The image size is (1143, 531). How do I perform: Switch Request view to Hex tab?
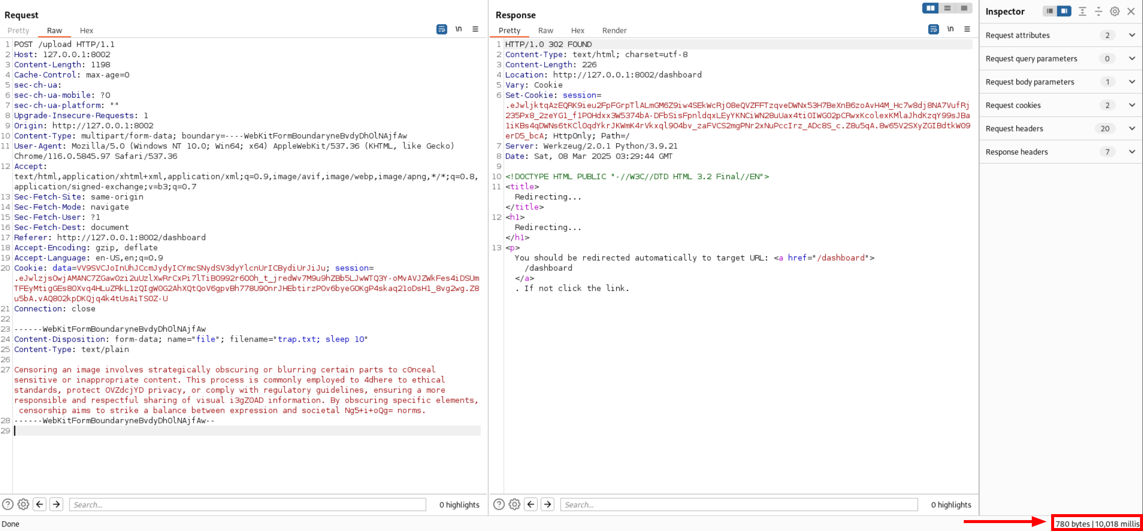tap(86, 30)
